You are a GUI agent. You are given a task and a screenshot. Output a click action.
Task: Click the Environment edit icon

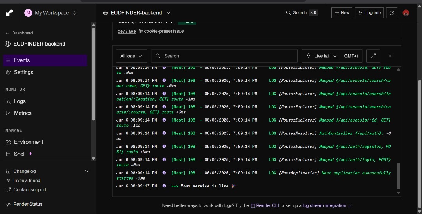pos(8,142)
